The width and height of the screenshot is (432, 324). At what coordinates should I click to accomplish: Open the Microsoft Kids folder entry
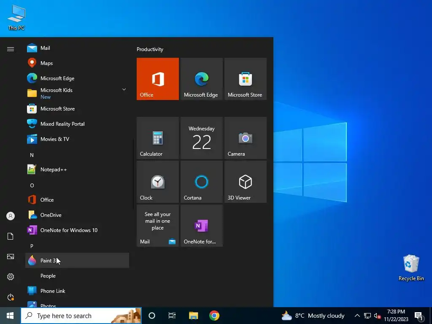click(77, 93)
